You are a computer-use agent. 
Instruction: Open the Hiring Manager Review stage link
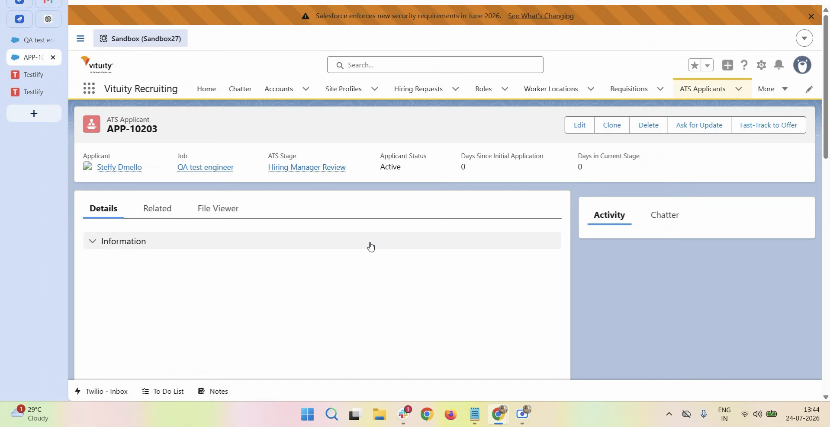307,167
